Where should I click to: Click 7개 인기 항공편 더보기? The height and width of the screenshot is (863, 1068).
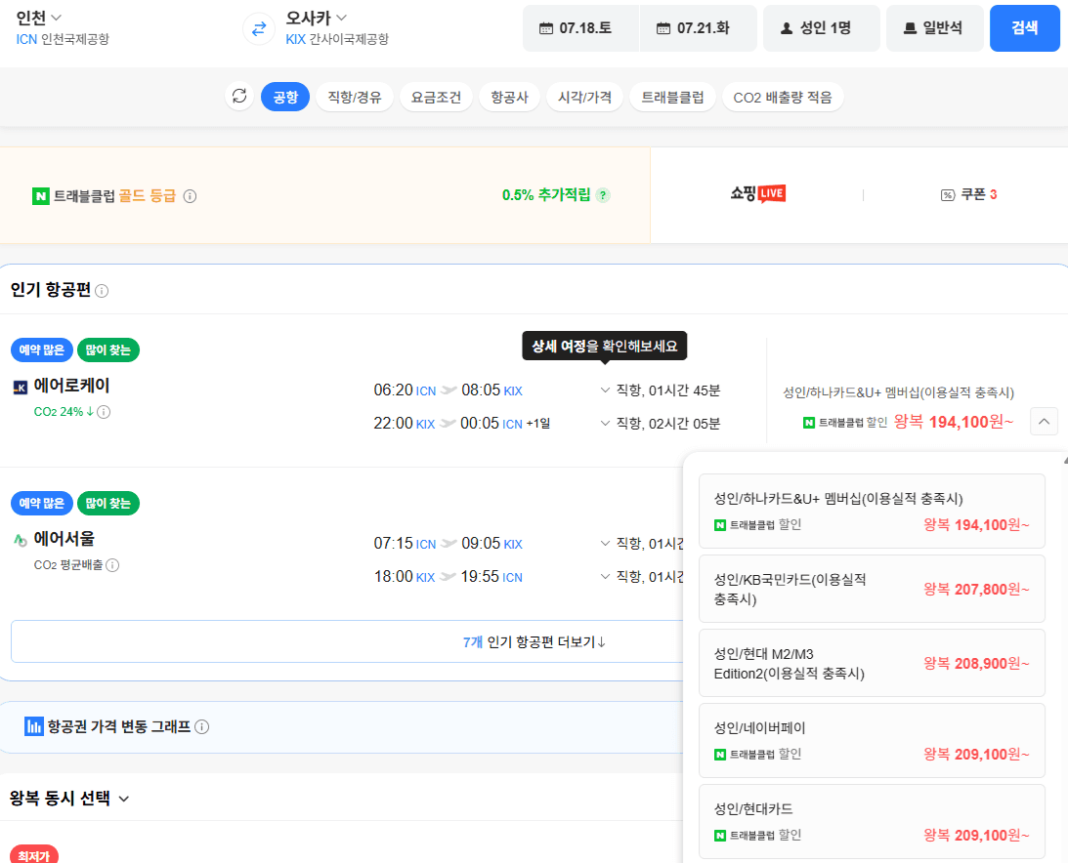[x=534, y=641]
